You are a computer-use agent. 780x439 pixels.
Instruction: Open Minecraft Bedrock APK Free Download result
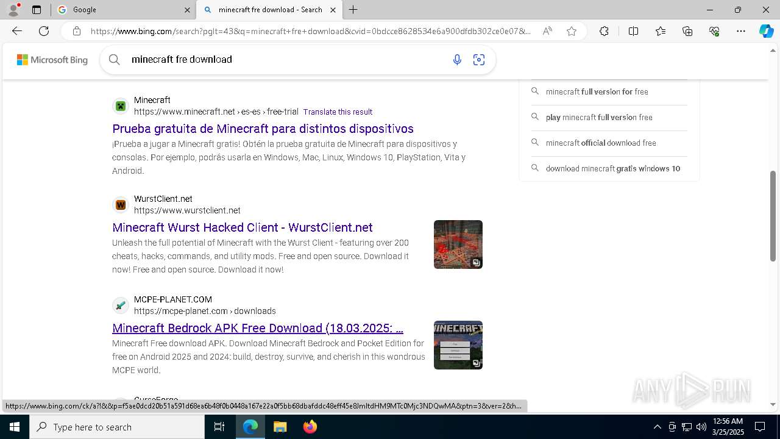point(258,328)
